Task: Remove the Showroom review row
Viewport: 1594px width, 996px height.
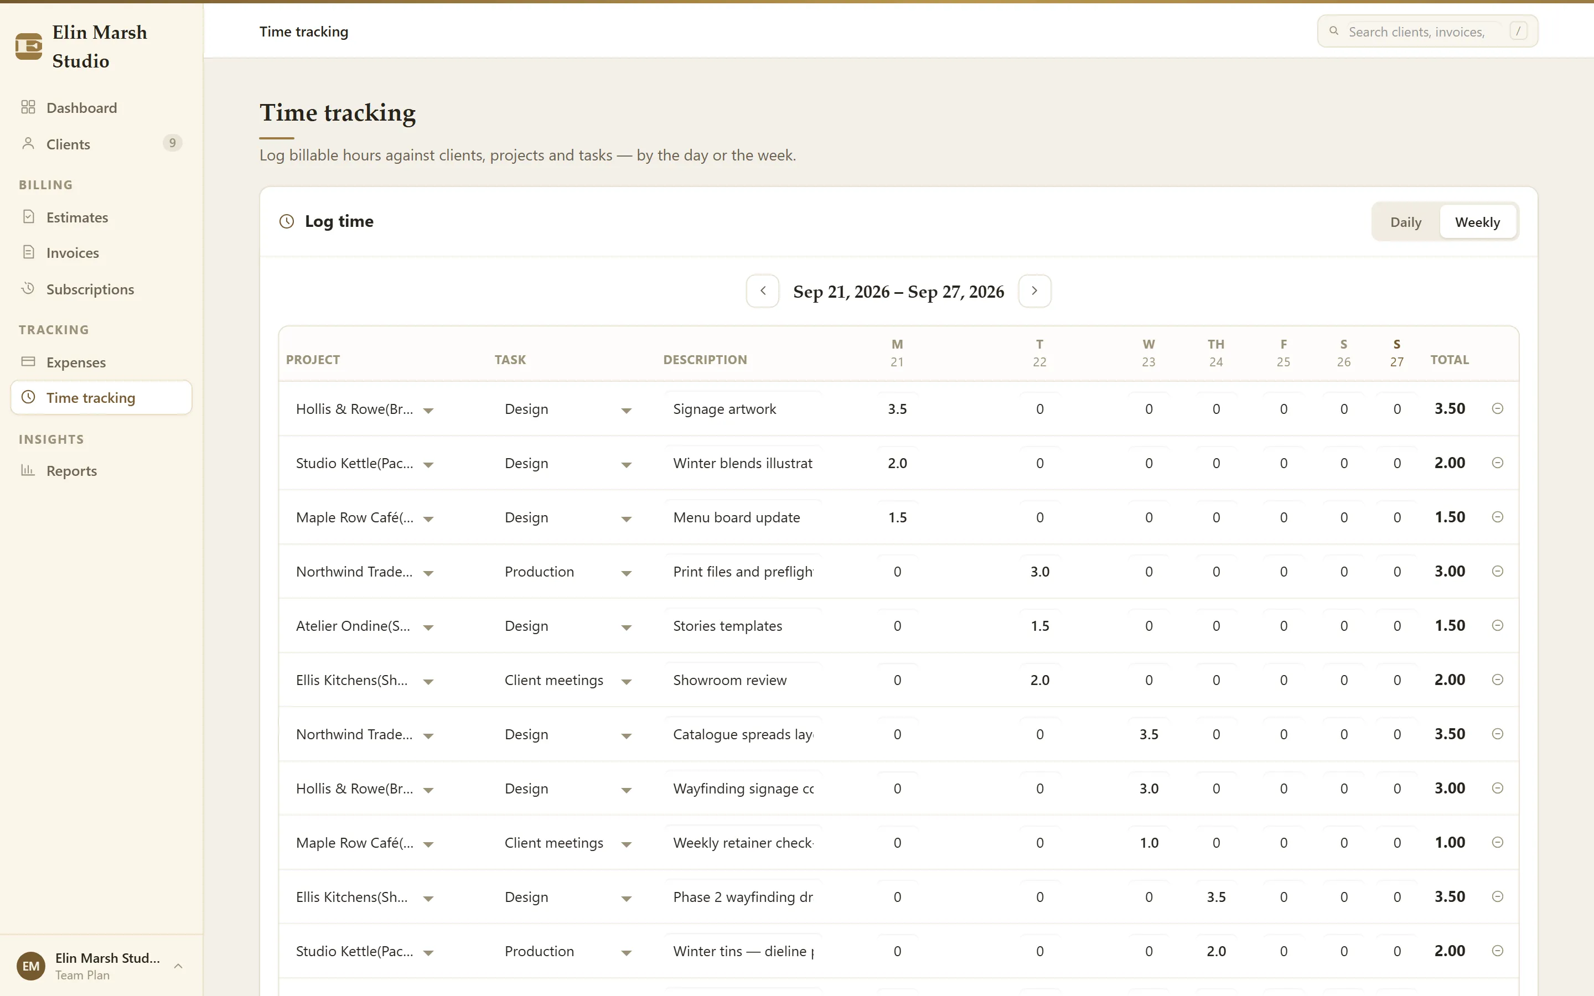Action: (x=1497, y=680)
